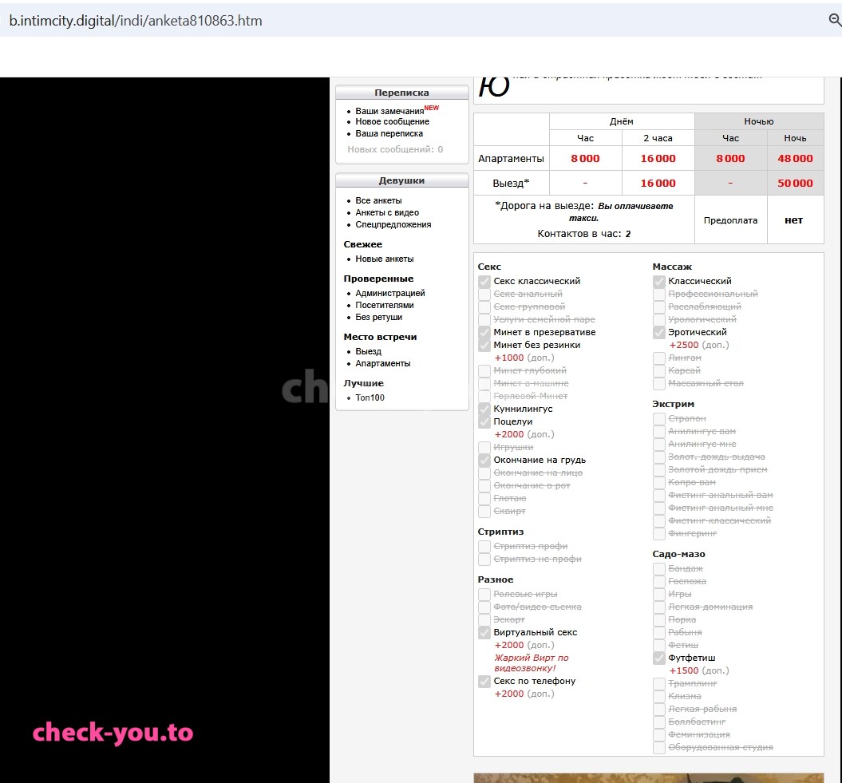Toggle the "Футфетиш" checkbox

[x=659, y=658]
